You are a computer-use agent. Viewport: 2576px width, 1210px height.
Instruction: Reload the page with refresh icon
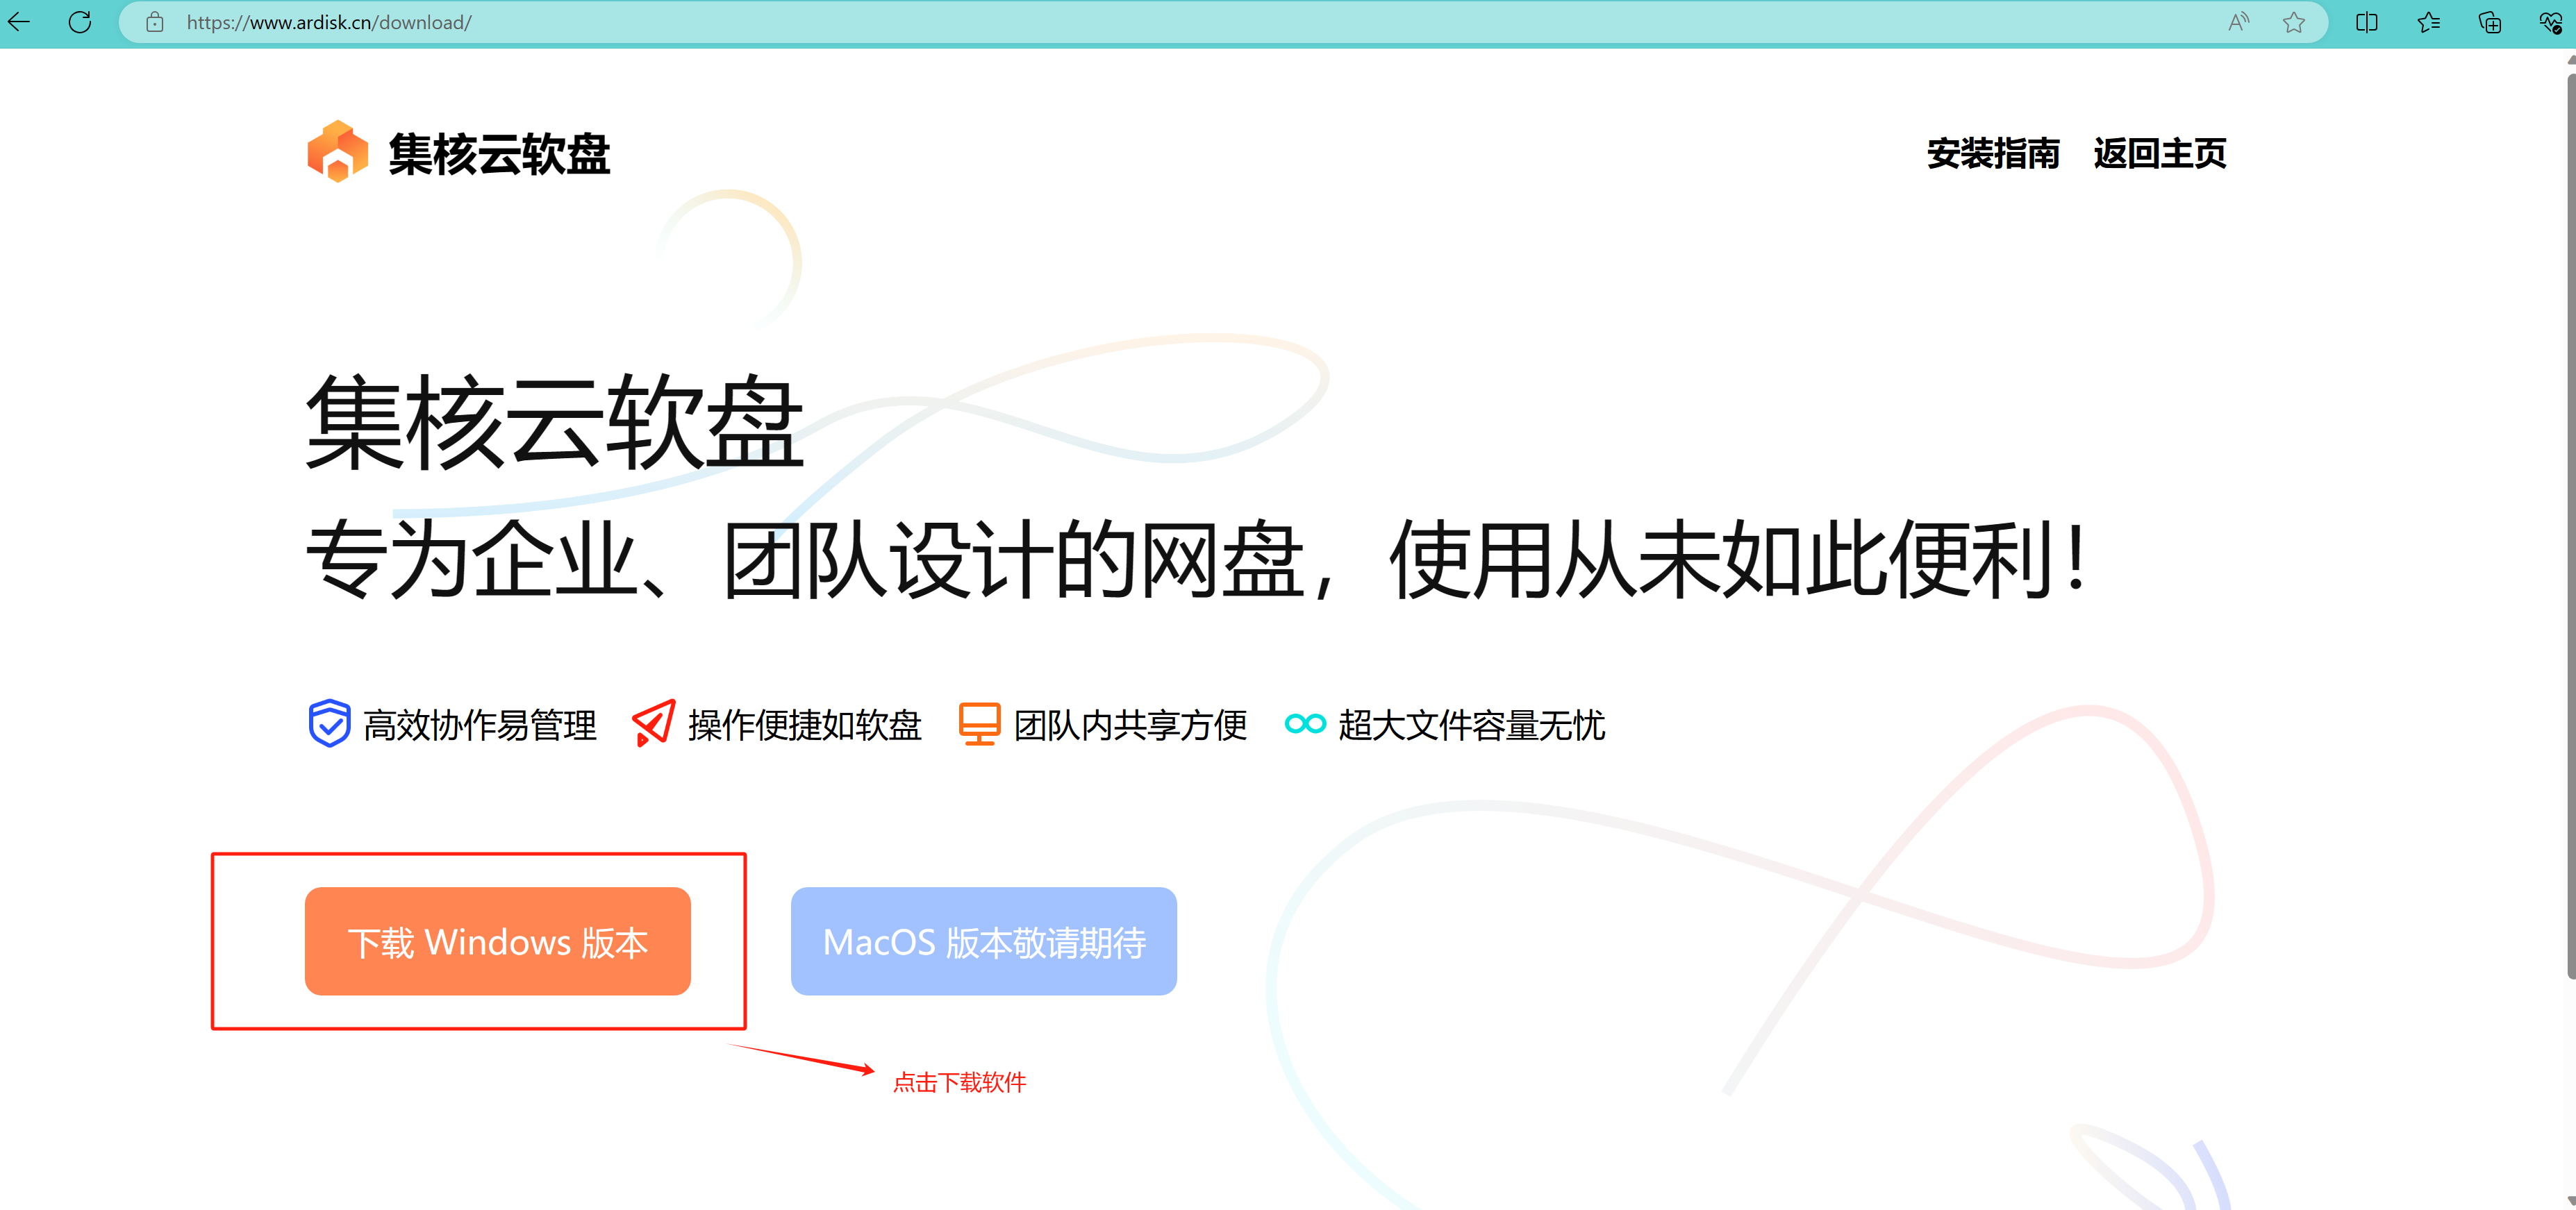(80, 22)
